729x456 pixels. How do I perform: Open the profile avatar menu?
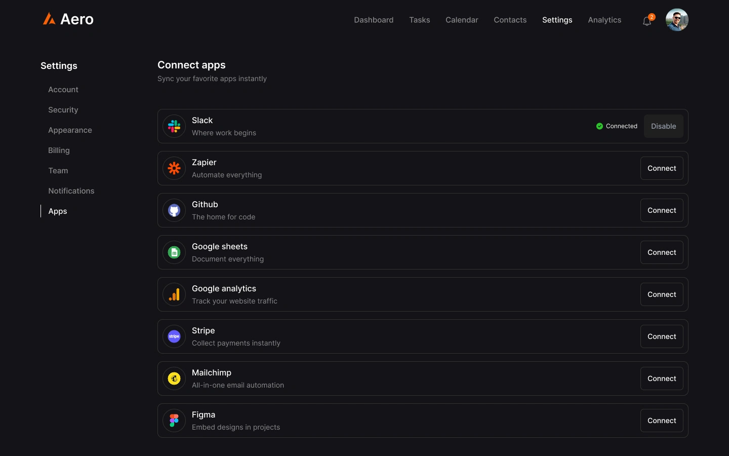pos(677,20)
